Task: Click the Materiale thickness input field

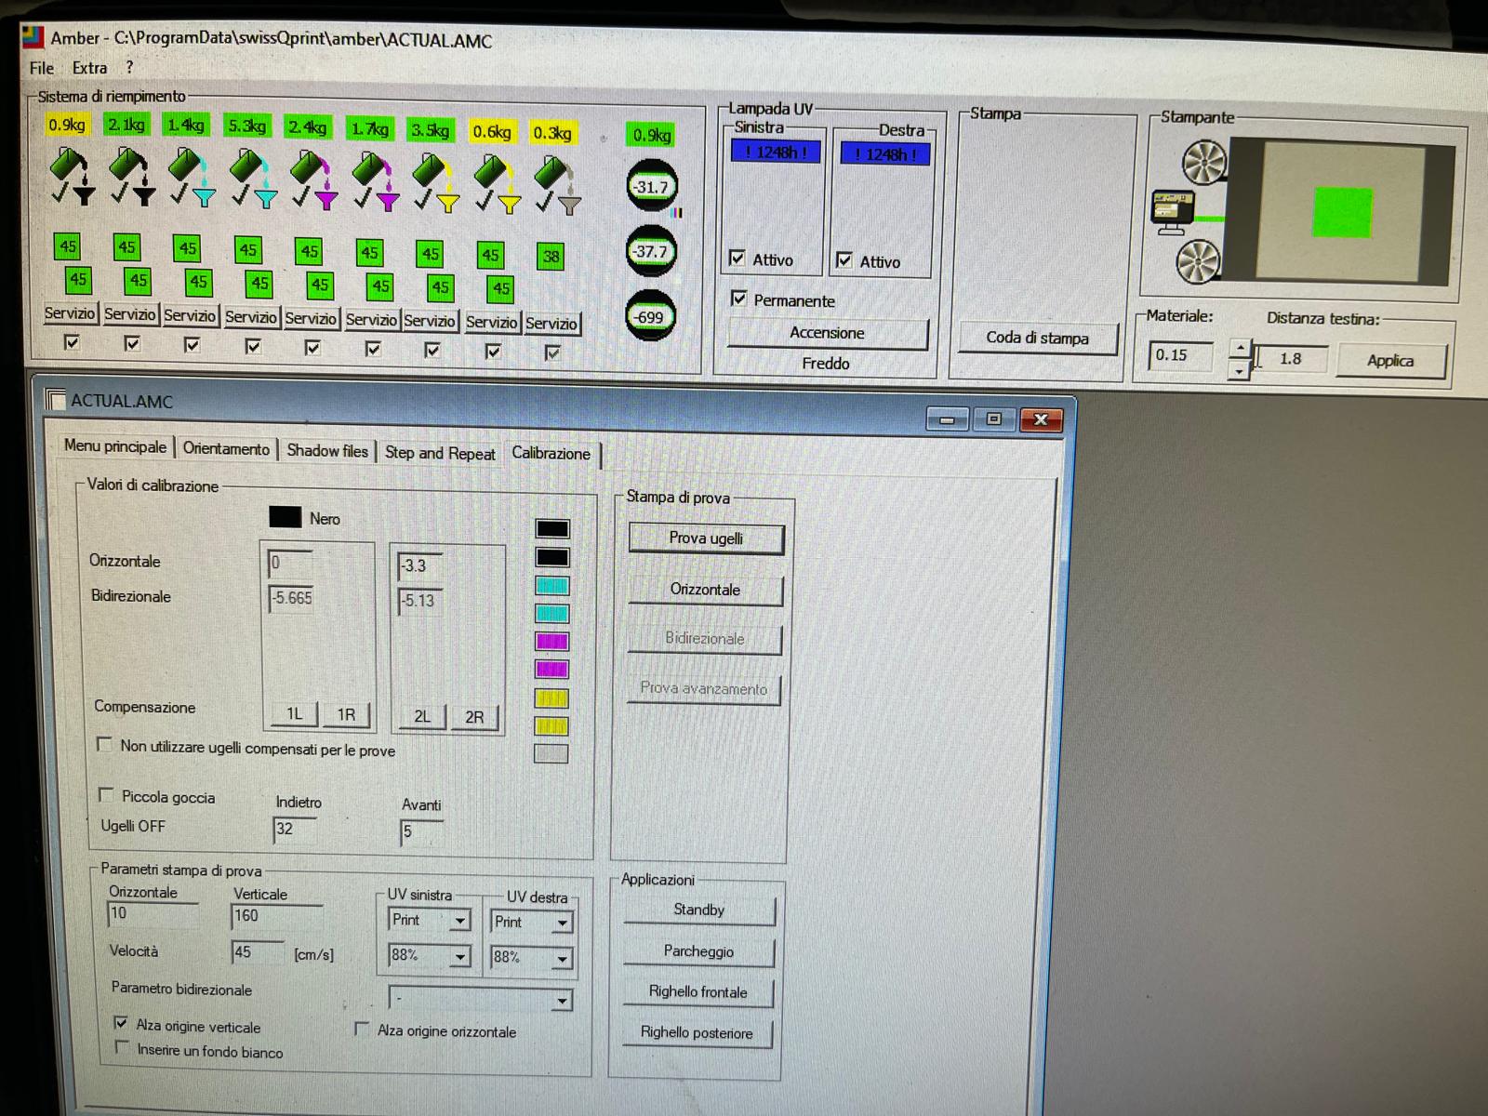Action: click(x=1179, y=355)
